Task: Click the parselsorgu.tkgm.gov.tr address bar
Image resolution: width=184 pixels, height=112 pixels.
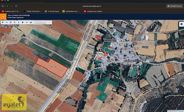Action: coord(92,6)
